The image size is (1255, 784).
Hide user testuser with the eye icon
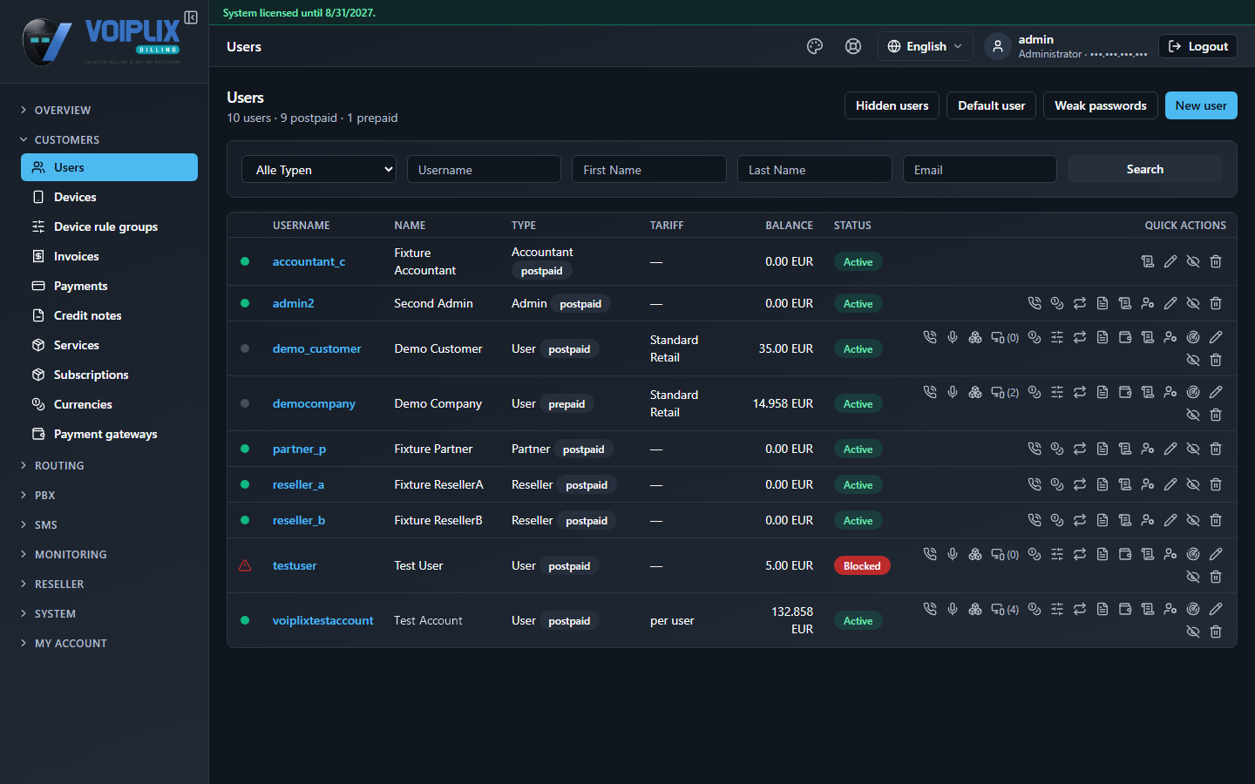1193,577
